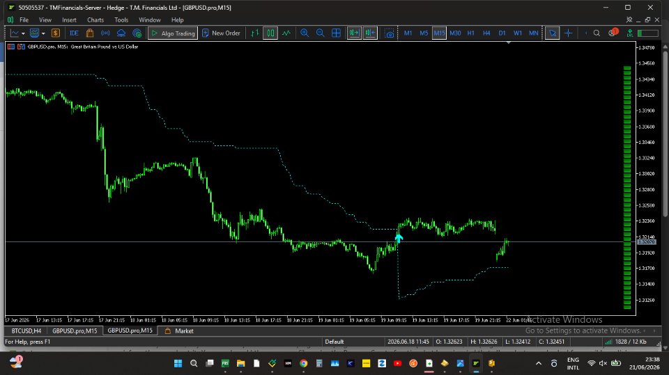
Task: Click the New Order button
Action: pos(221,33)
